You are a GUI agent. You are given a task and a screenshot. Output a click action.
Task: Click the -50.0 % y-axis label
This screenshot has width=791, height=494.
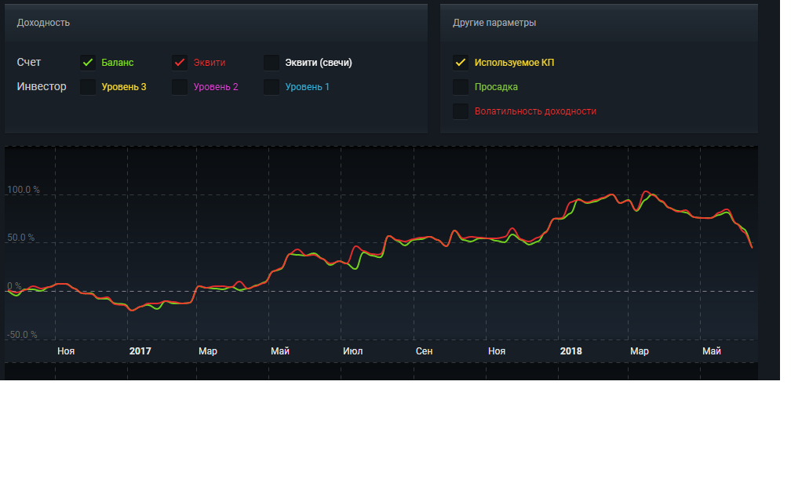tap(23, 335)
